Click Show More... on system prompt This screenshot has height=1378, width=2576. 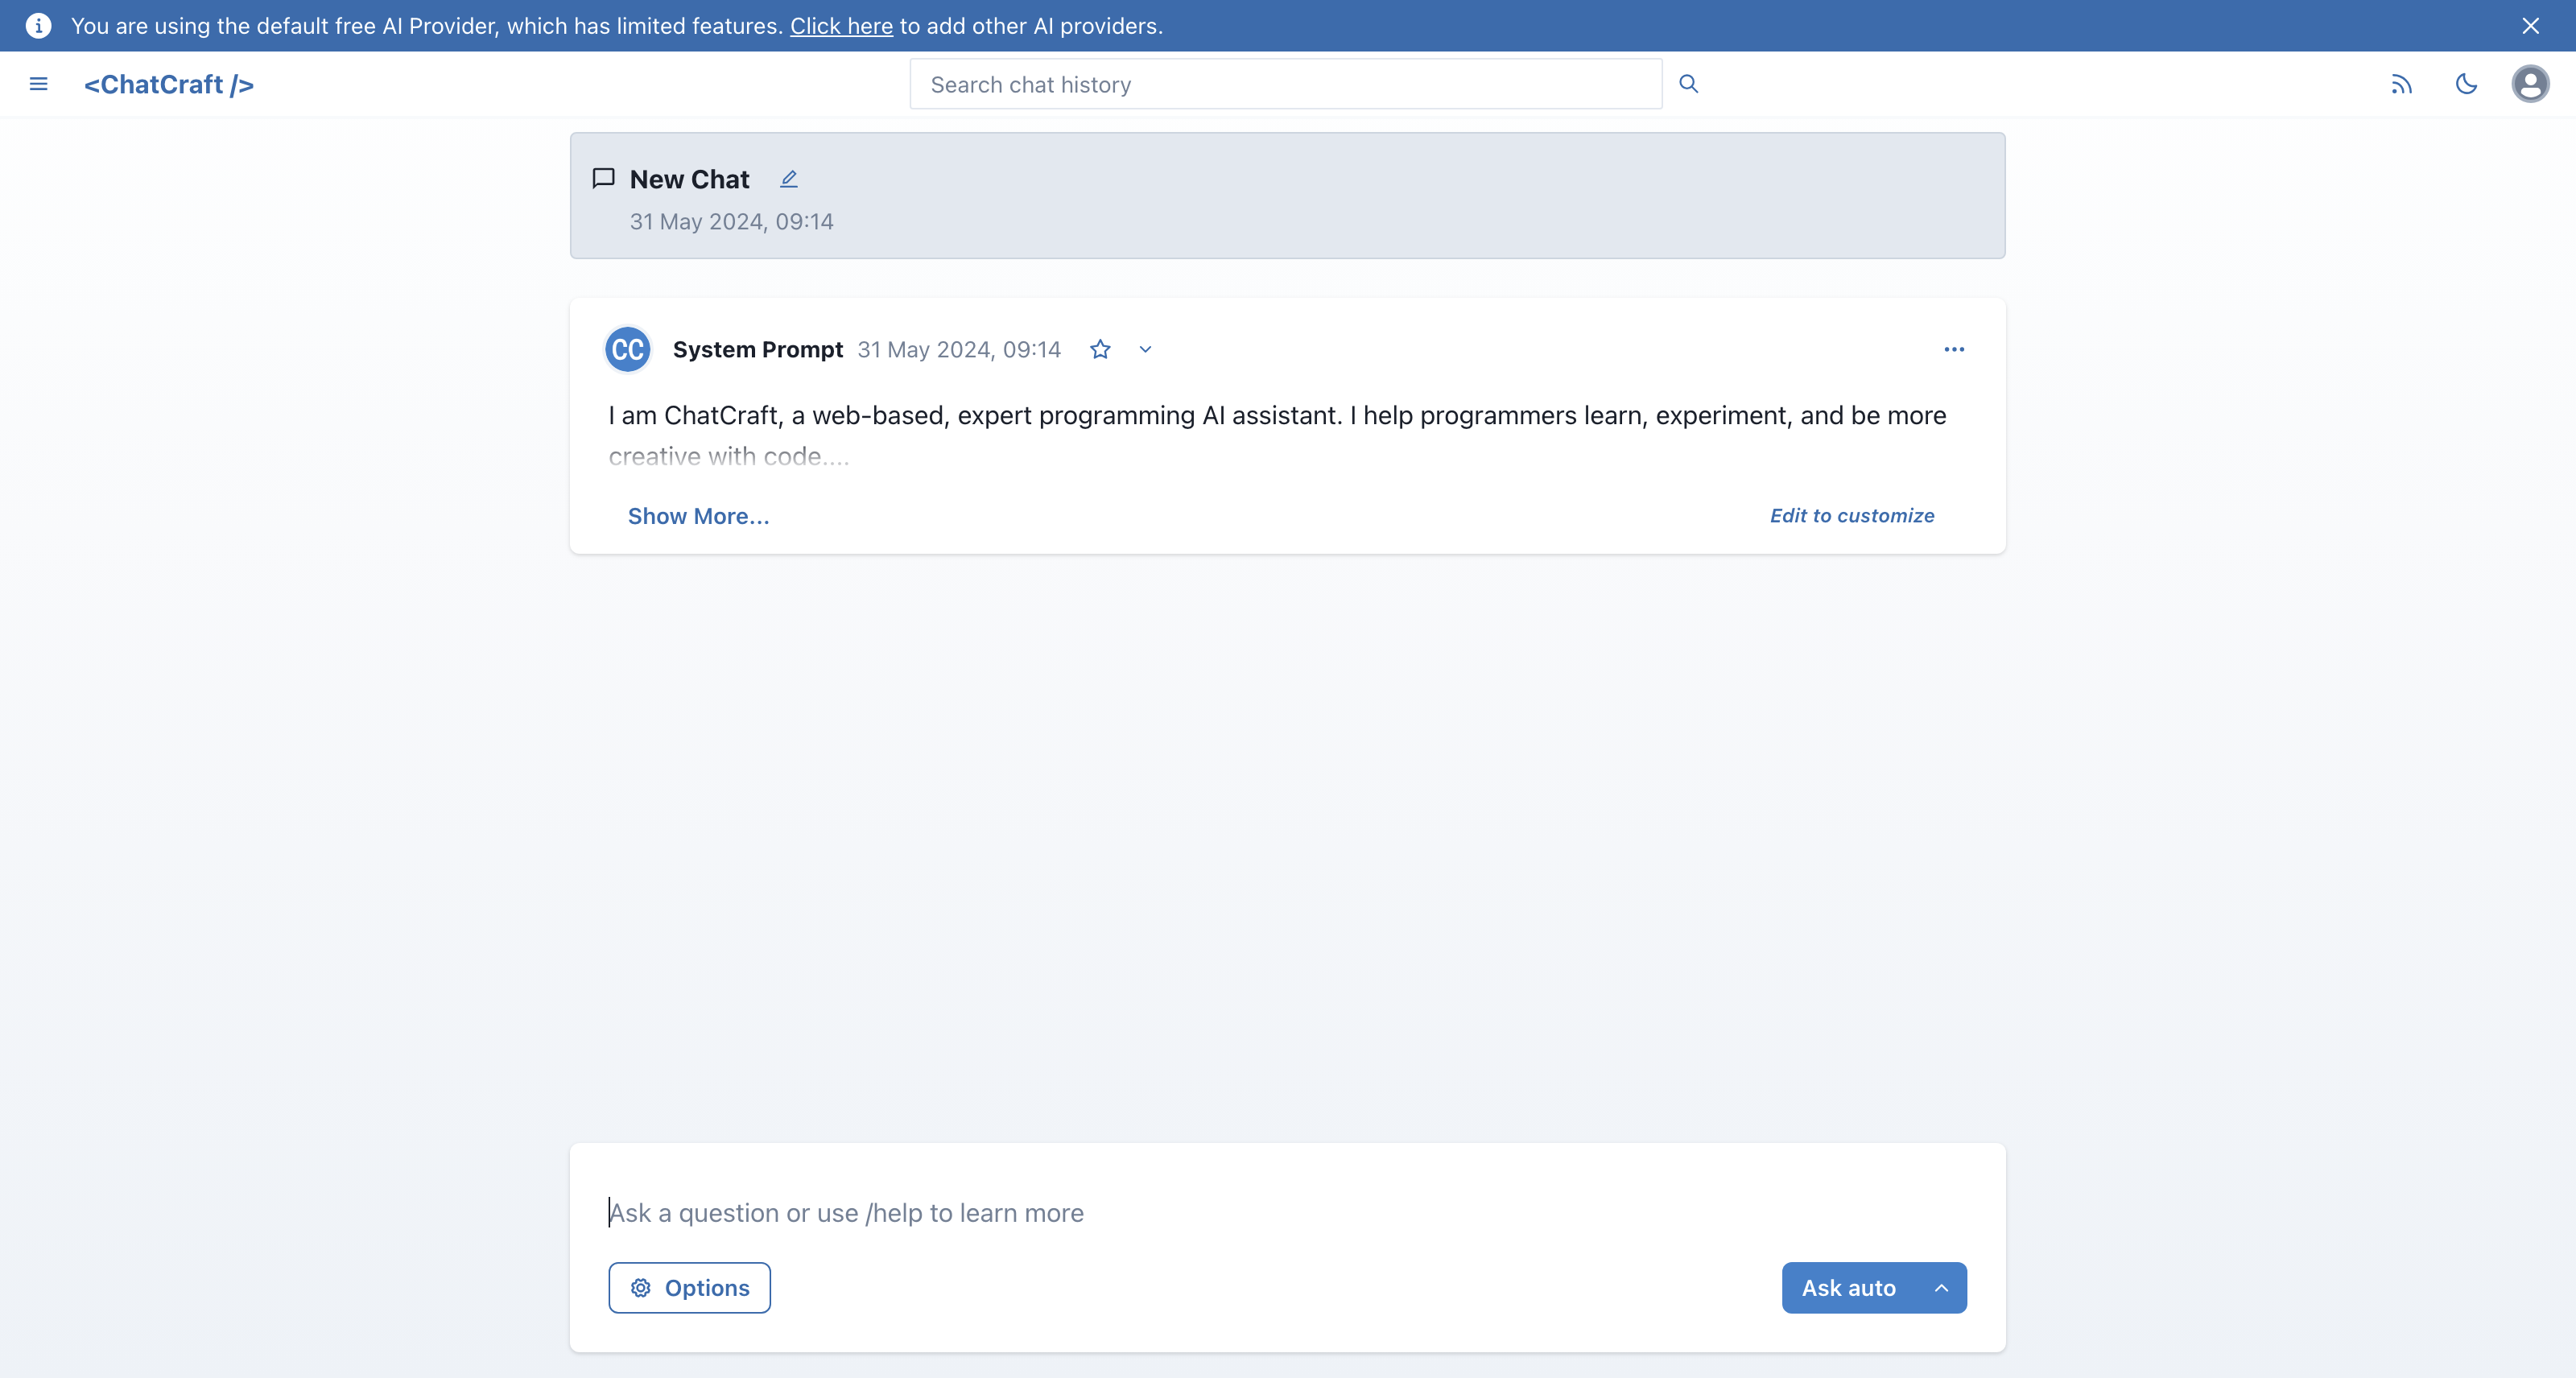[698, 516]
